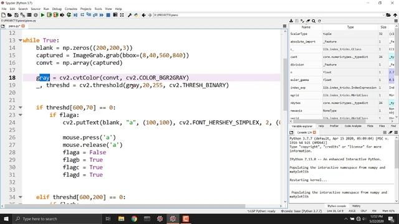Sort variables by Type column header
The image size is (399, 224).
pos(350,27)
